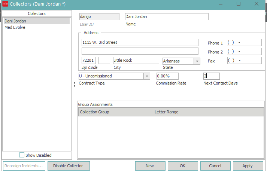This screenshot has width=267, height=171.
Task: Enable the Show Disabled checkbox
Action: (22, 155)
